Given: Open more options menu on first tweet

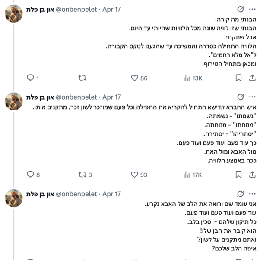Looking at the screenshot, I should (x=252, y=9).
